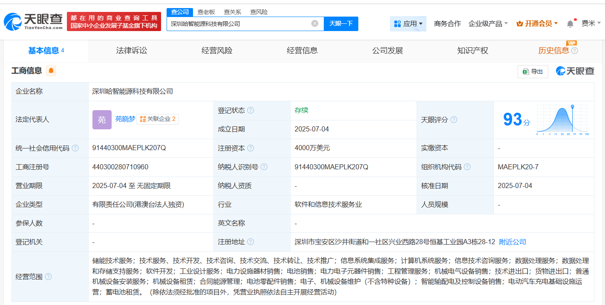Click help icon beside 统一社会信用代码
The width and height of the screenshot is (605, 305).
(75, 148)
